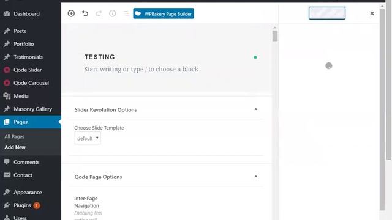Click the Comments bubble icon
392x220 pixels.
point(7,162)
